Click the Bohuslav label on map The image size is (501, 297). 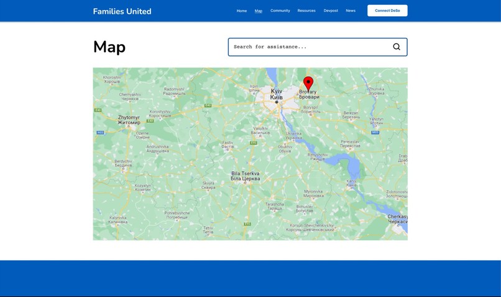point(305,208)
